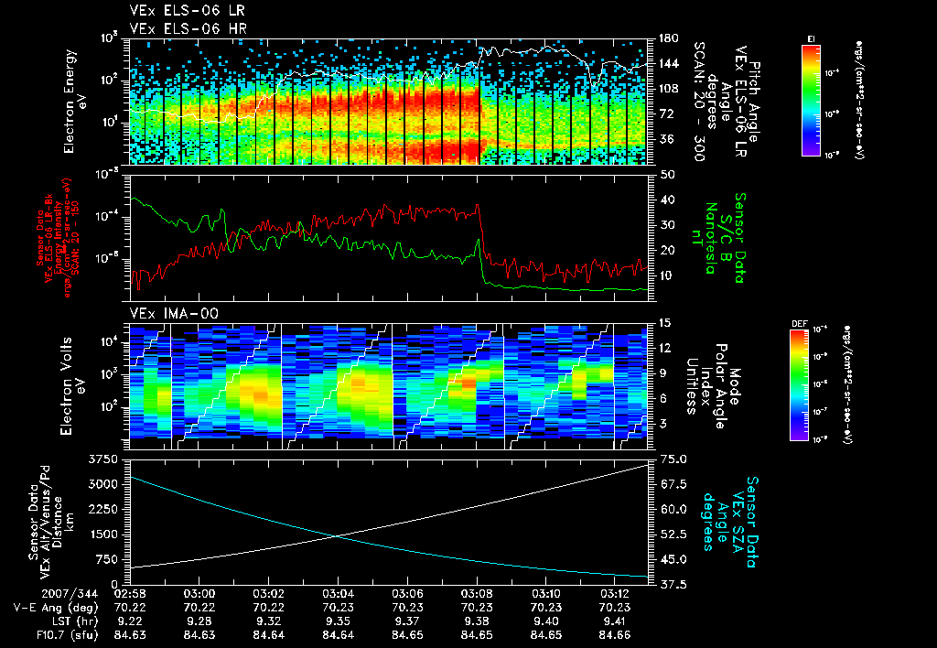This screenshot has height=648, width=937.
Task: Click the 03:04 time tick label
Action: tap(338, 594)
